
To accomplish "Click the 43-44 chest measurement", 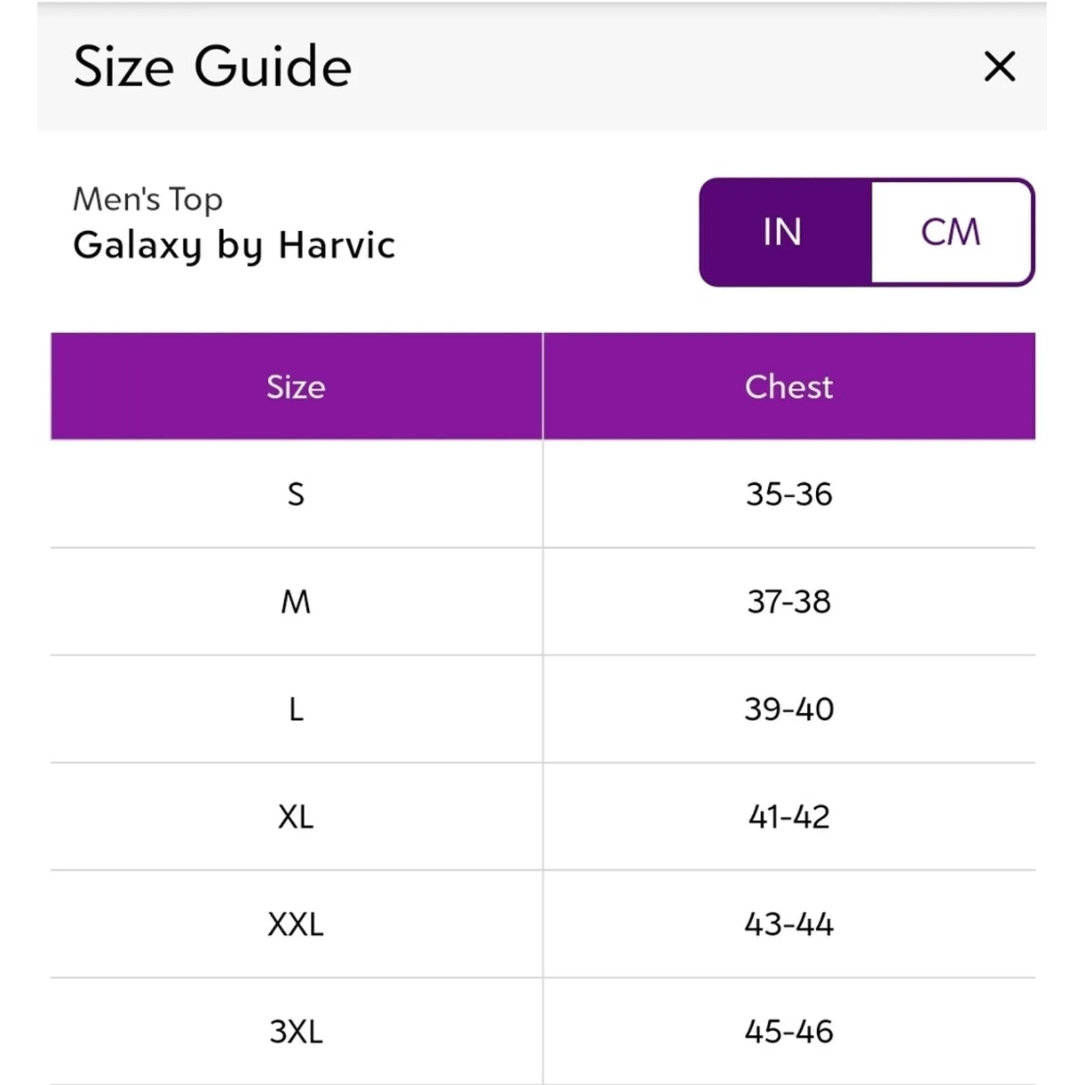I will point(789,924).
